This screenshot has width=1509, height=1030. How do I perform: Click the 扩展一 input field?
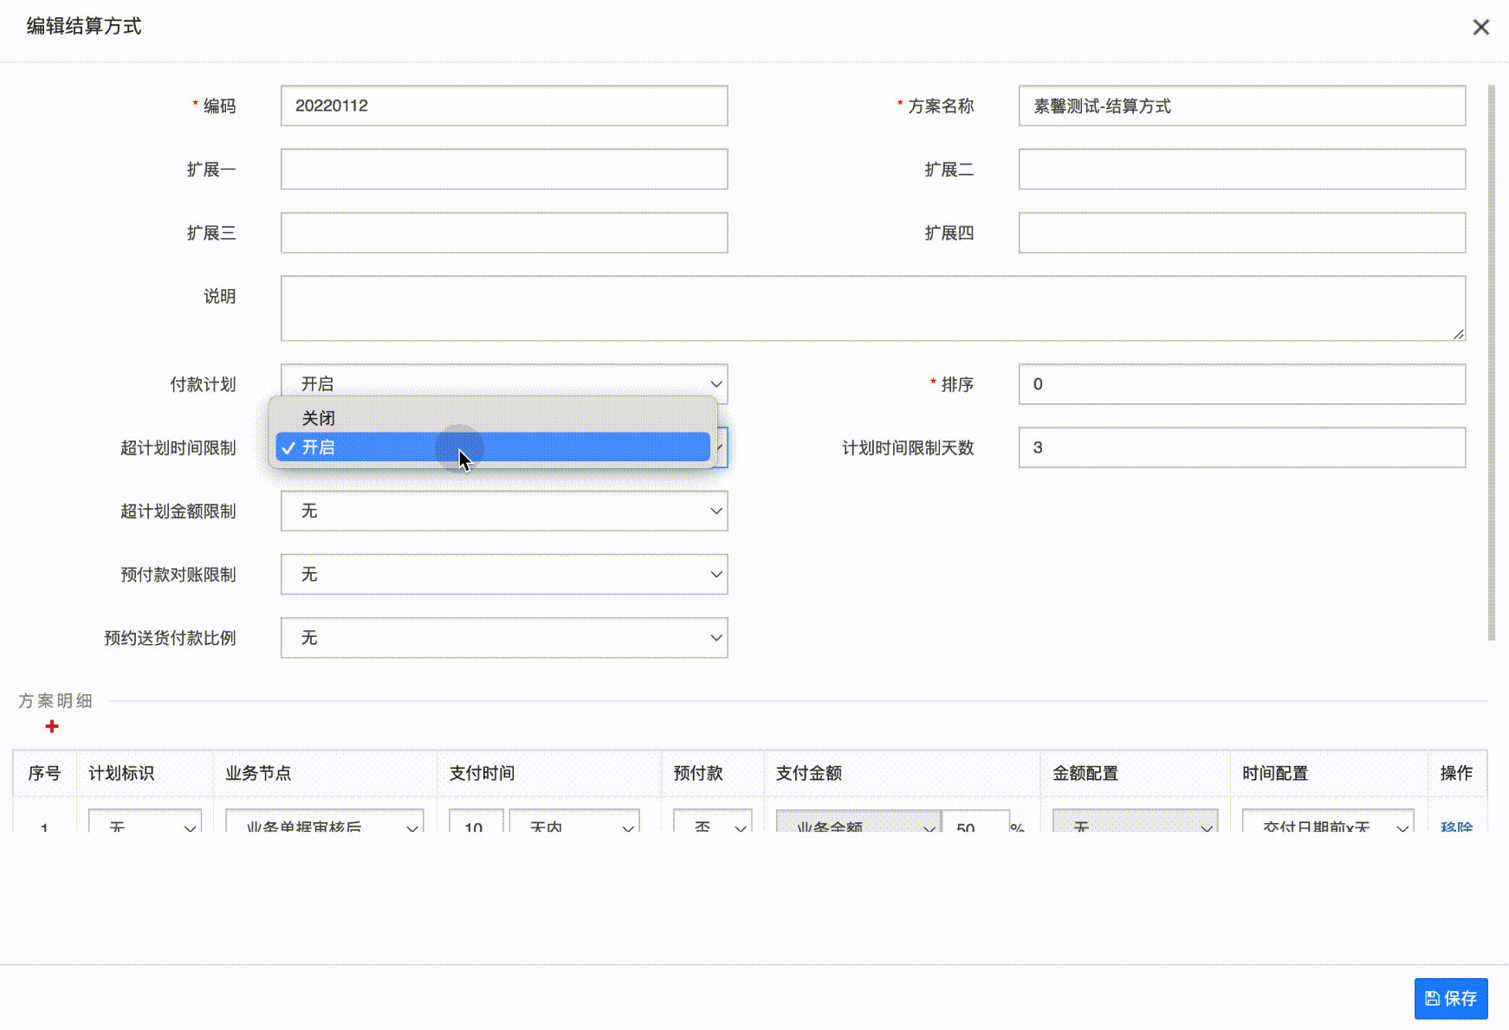pyautogui.click(x=503, y=170)
